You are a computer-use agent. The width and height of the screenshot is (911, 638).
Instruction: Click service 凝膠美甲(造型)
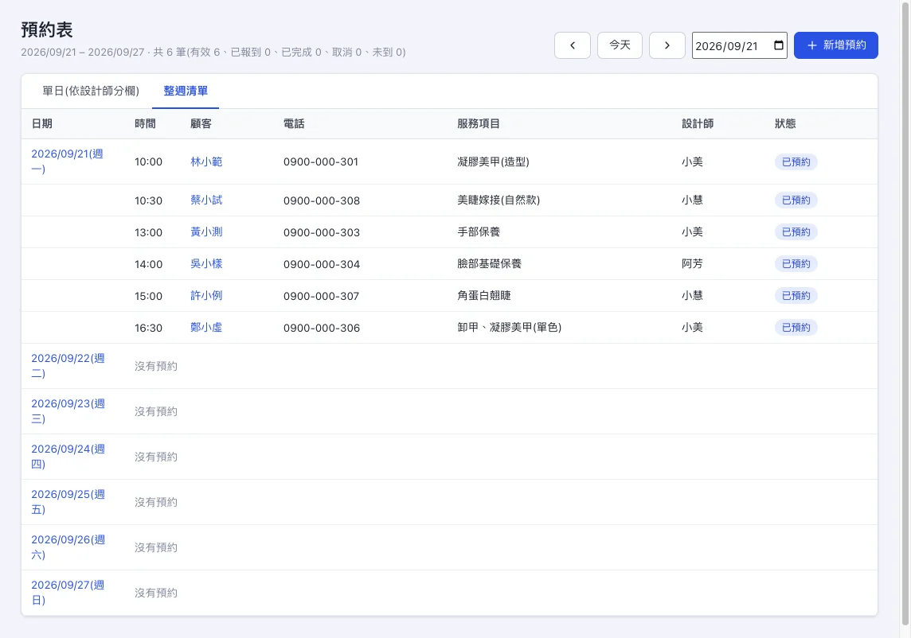pos(493,161)
